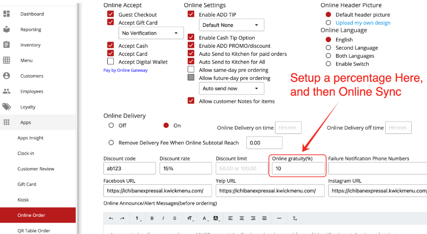
Task: Open Reporting via its sidebar icon
Action: [x=7, y=29]
